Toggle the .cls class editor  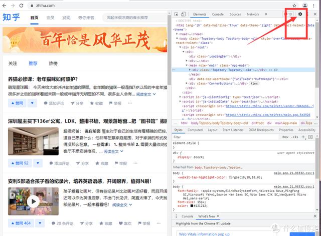pyautogui.click(x=295, y=136)
